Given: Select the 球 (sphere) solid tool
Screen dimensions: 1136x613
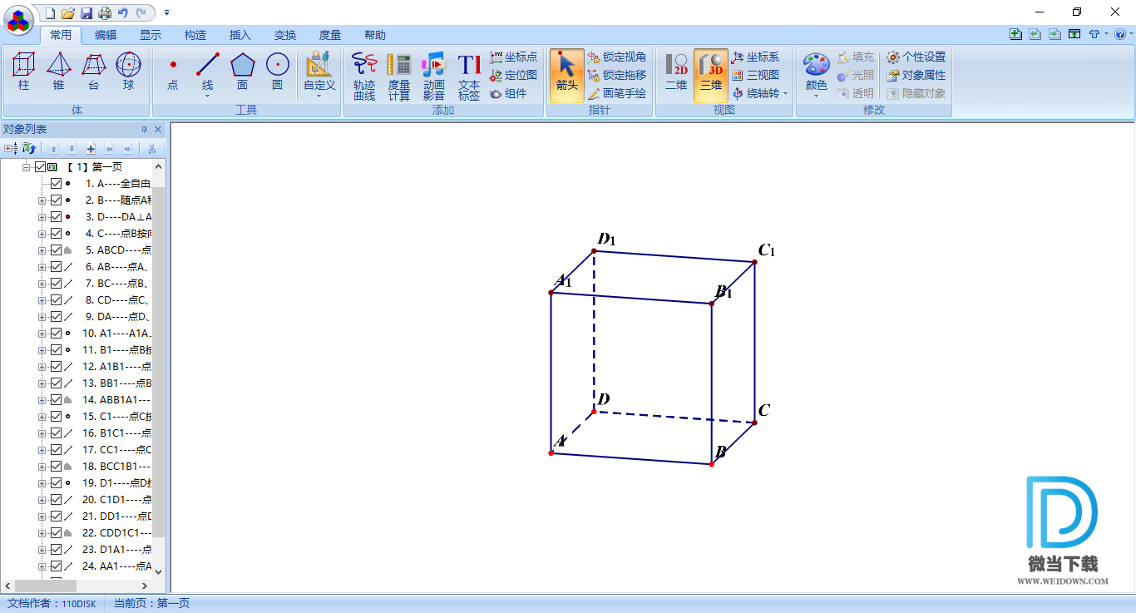Looking at the screenshot, I should point(128,71).
